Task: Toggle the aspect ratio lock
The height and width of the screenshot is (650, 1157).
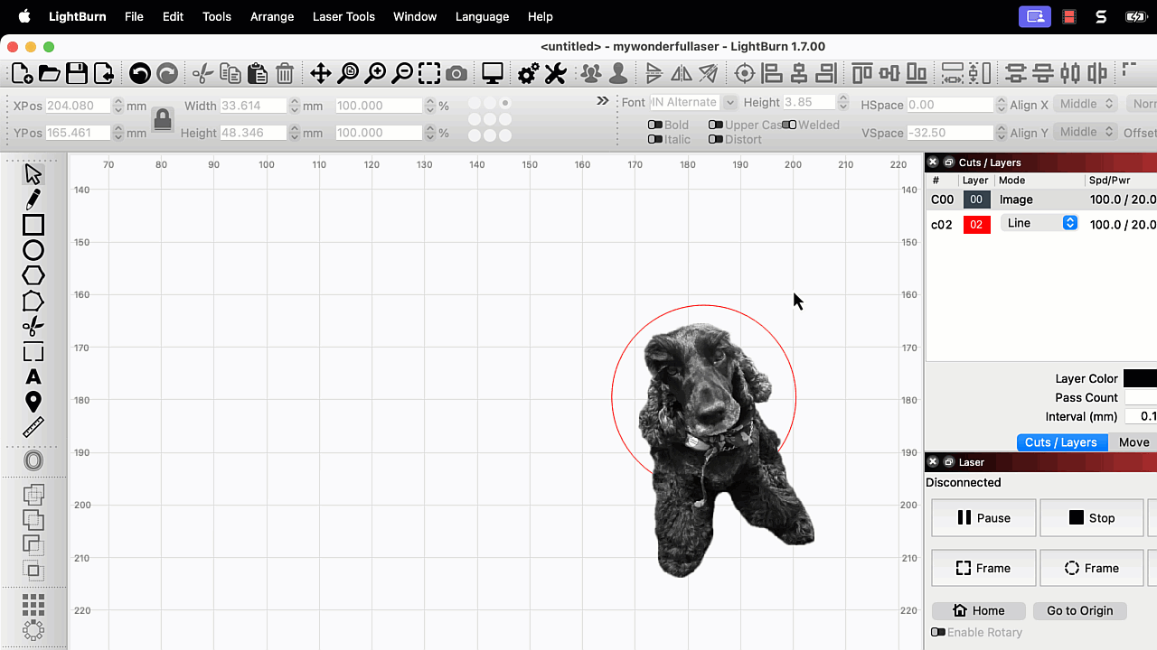Action: tap(163, 119)
